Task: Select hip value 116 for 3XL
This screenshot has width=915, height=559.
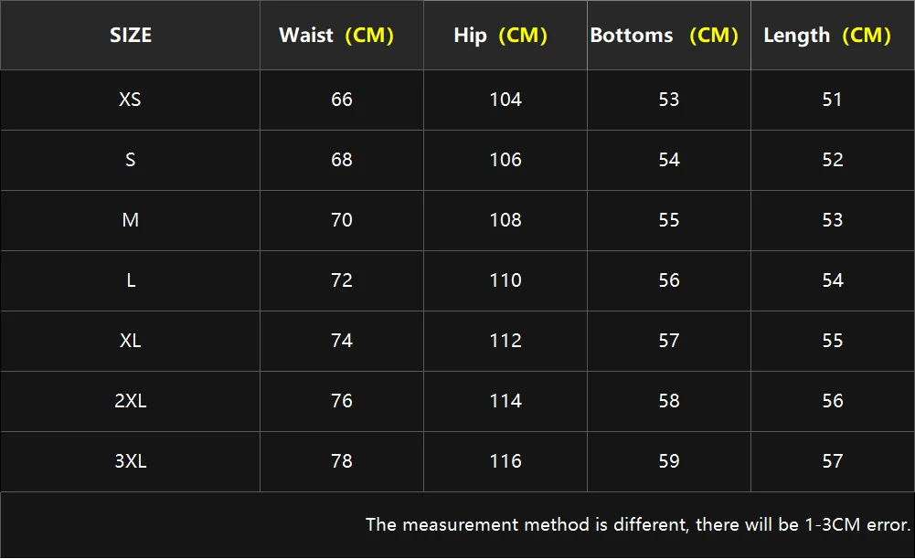Action: [505, 461]
